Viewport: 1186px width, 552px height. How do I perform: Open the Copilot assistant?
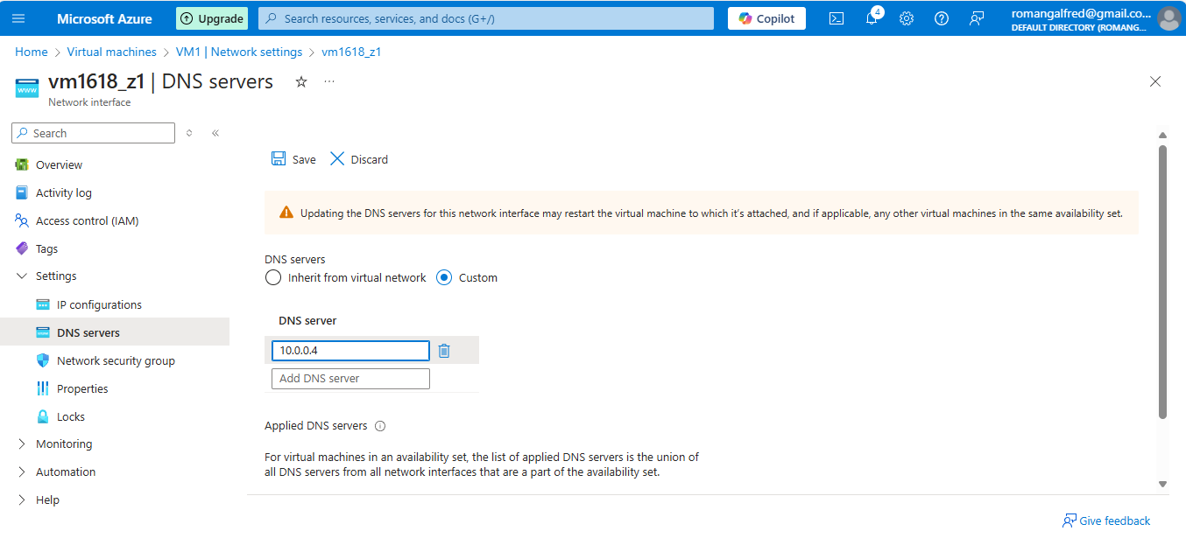pyautogui.click(x=766, y=17)
